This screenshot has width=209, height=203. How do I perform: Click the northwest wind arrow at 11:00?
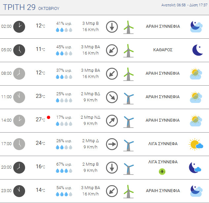tap(112, 97)
